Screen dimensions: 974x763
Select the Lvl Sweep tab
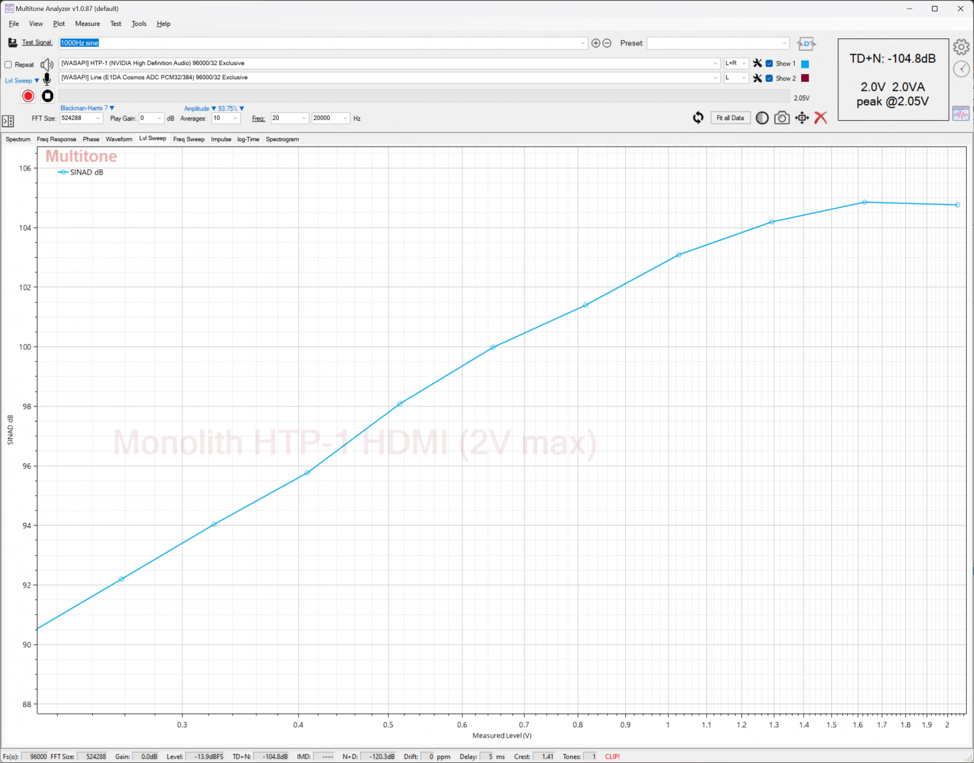153,138
